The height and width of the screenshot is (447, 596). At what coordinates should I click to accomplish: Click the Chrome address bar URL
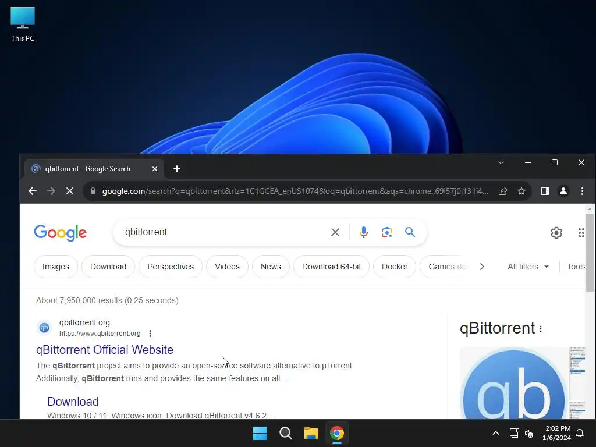295,191
